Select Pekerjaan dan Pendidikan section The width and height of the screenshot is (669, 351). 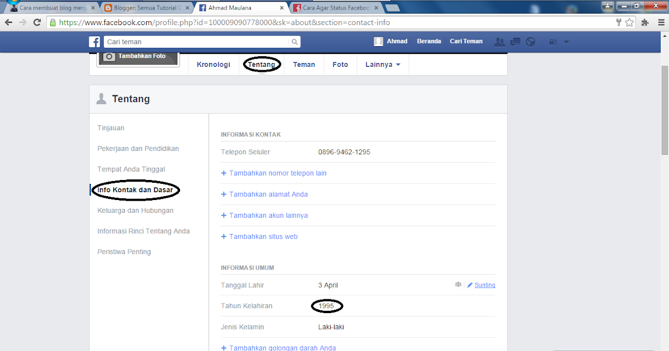(138, 149)
